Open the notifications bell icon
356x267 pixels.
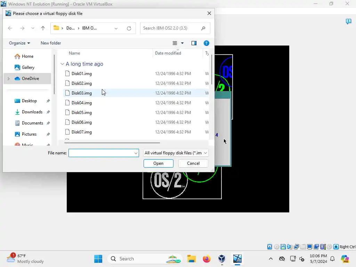(x=332, y=259)
